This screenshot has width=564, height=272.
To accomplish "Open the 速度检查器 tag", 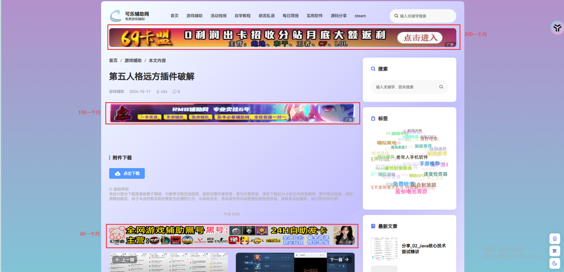I will click(x=435, y=174).
